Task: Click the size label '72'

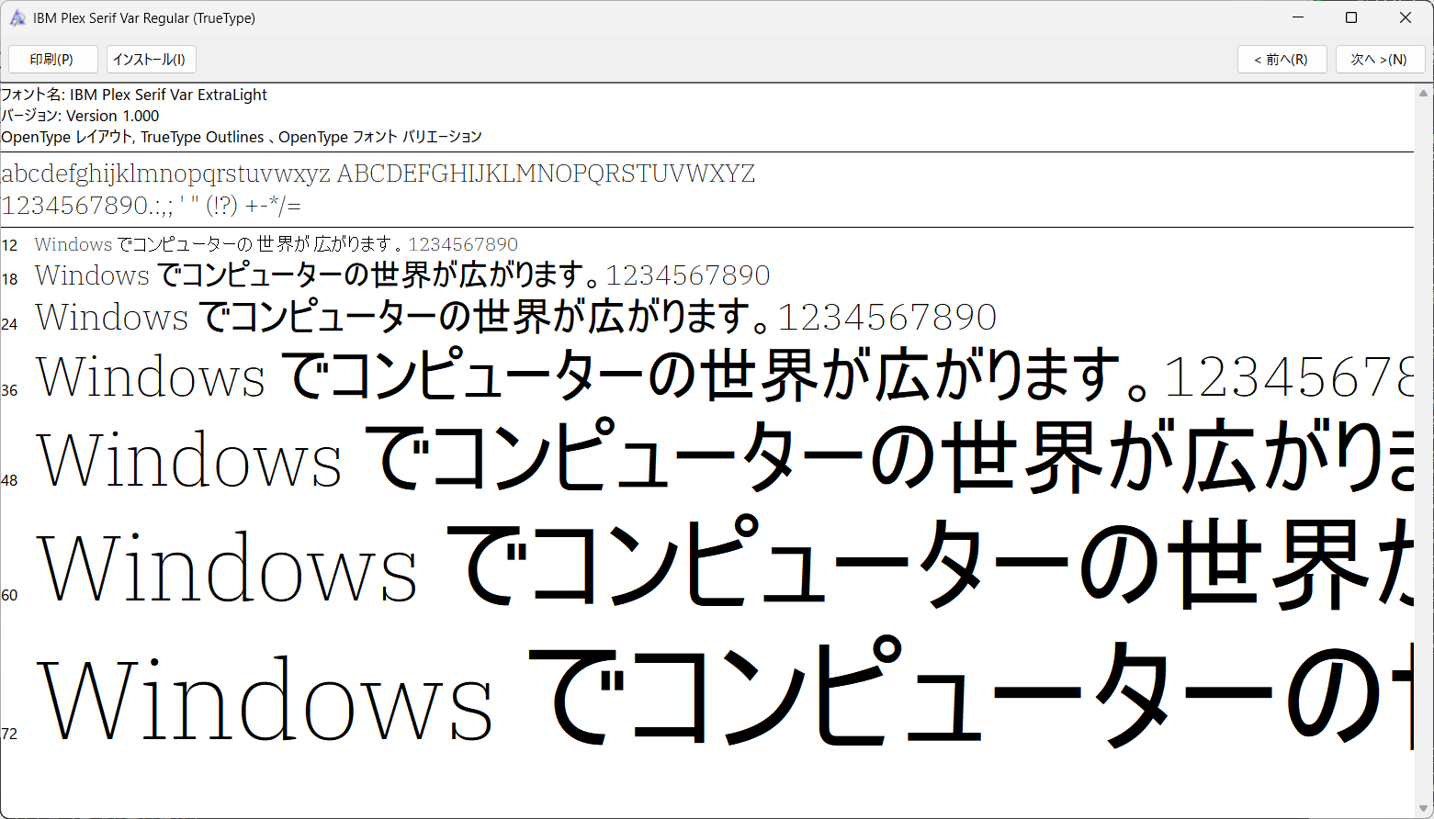Action: (x=9, y=734)
